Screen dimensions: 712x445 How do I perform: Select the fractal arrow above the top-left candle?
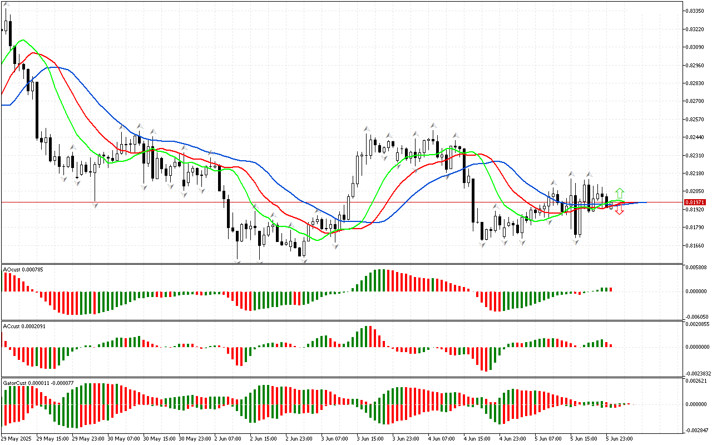pyautogui.click(x=7, y=4)
